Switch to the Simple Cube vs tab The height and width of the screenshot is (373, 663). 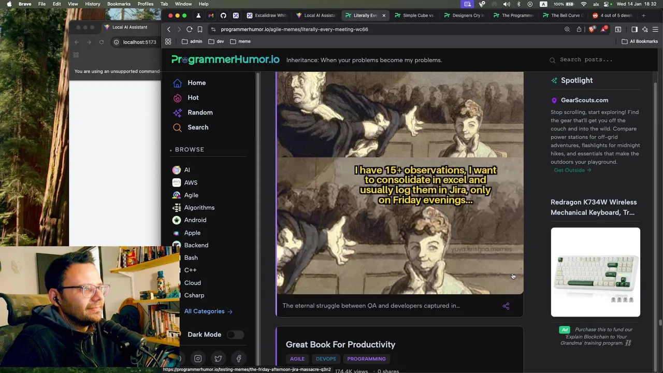[x=414, y=16]
